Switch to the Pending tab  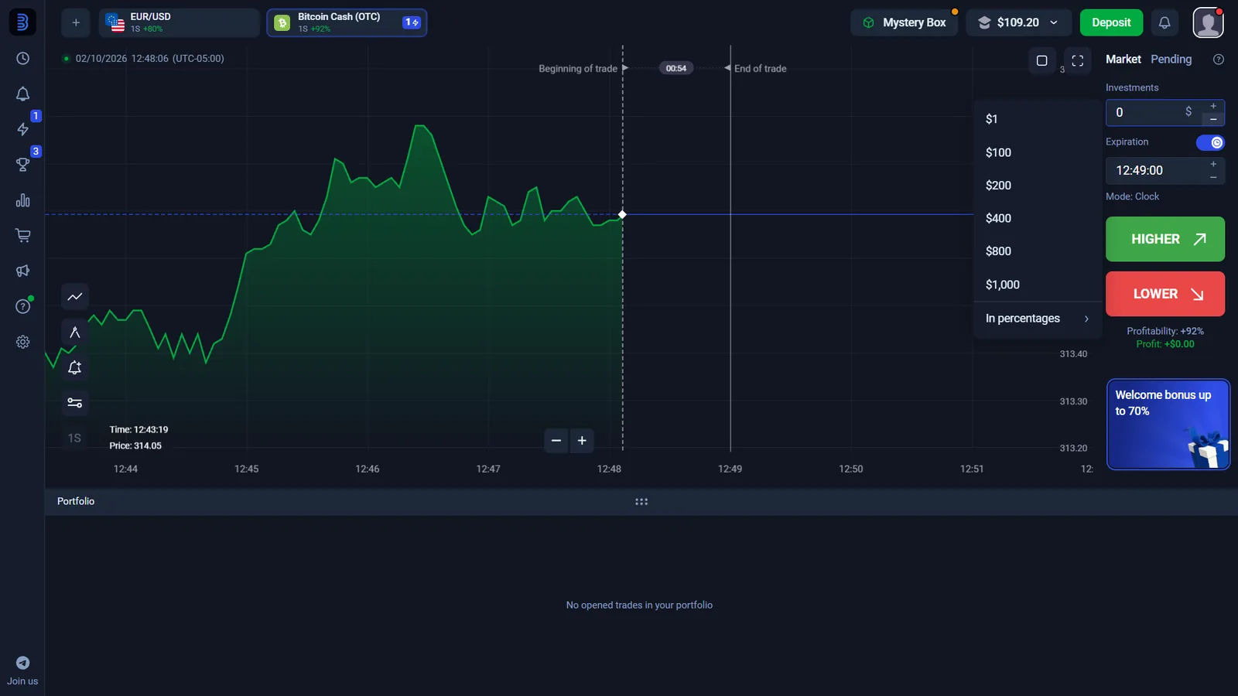tap(1171, 60)
